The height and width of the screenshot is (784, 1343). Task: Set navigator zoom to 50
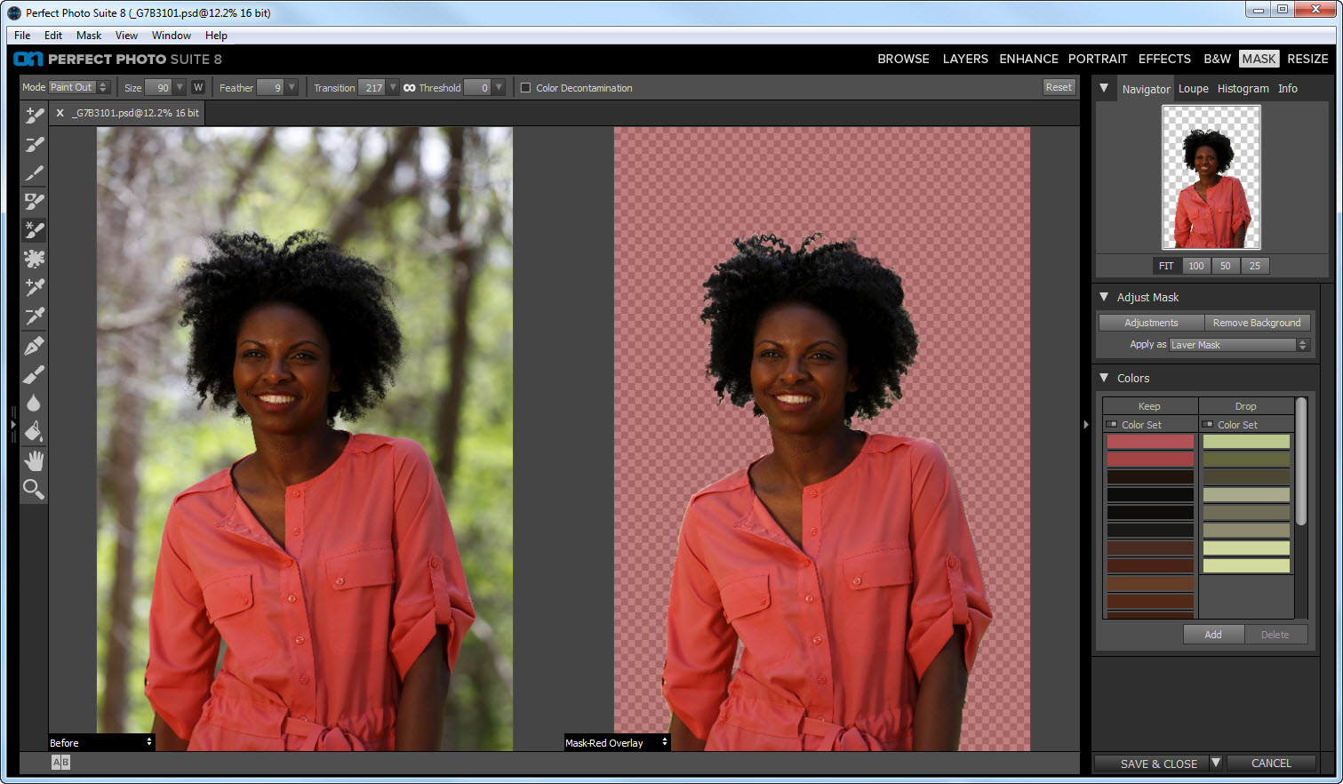1225,266
